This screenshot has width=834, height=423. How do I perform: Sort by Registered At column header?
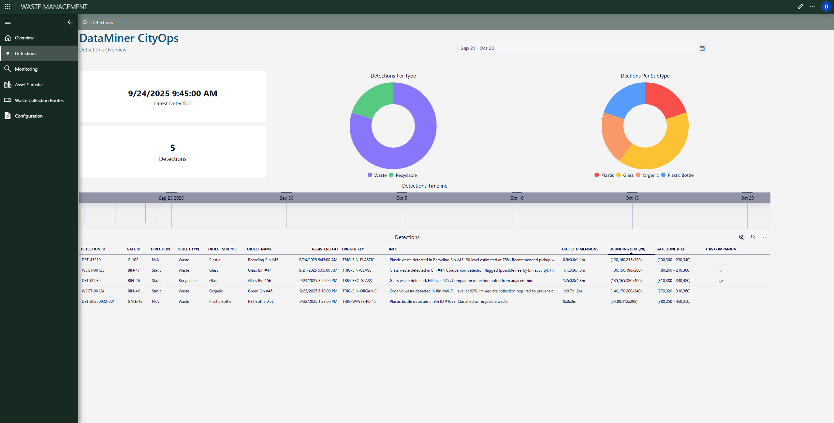point(325,249)
